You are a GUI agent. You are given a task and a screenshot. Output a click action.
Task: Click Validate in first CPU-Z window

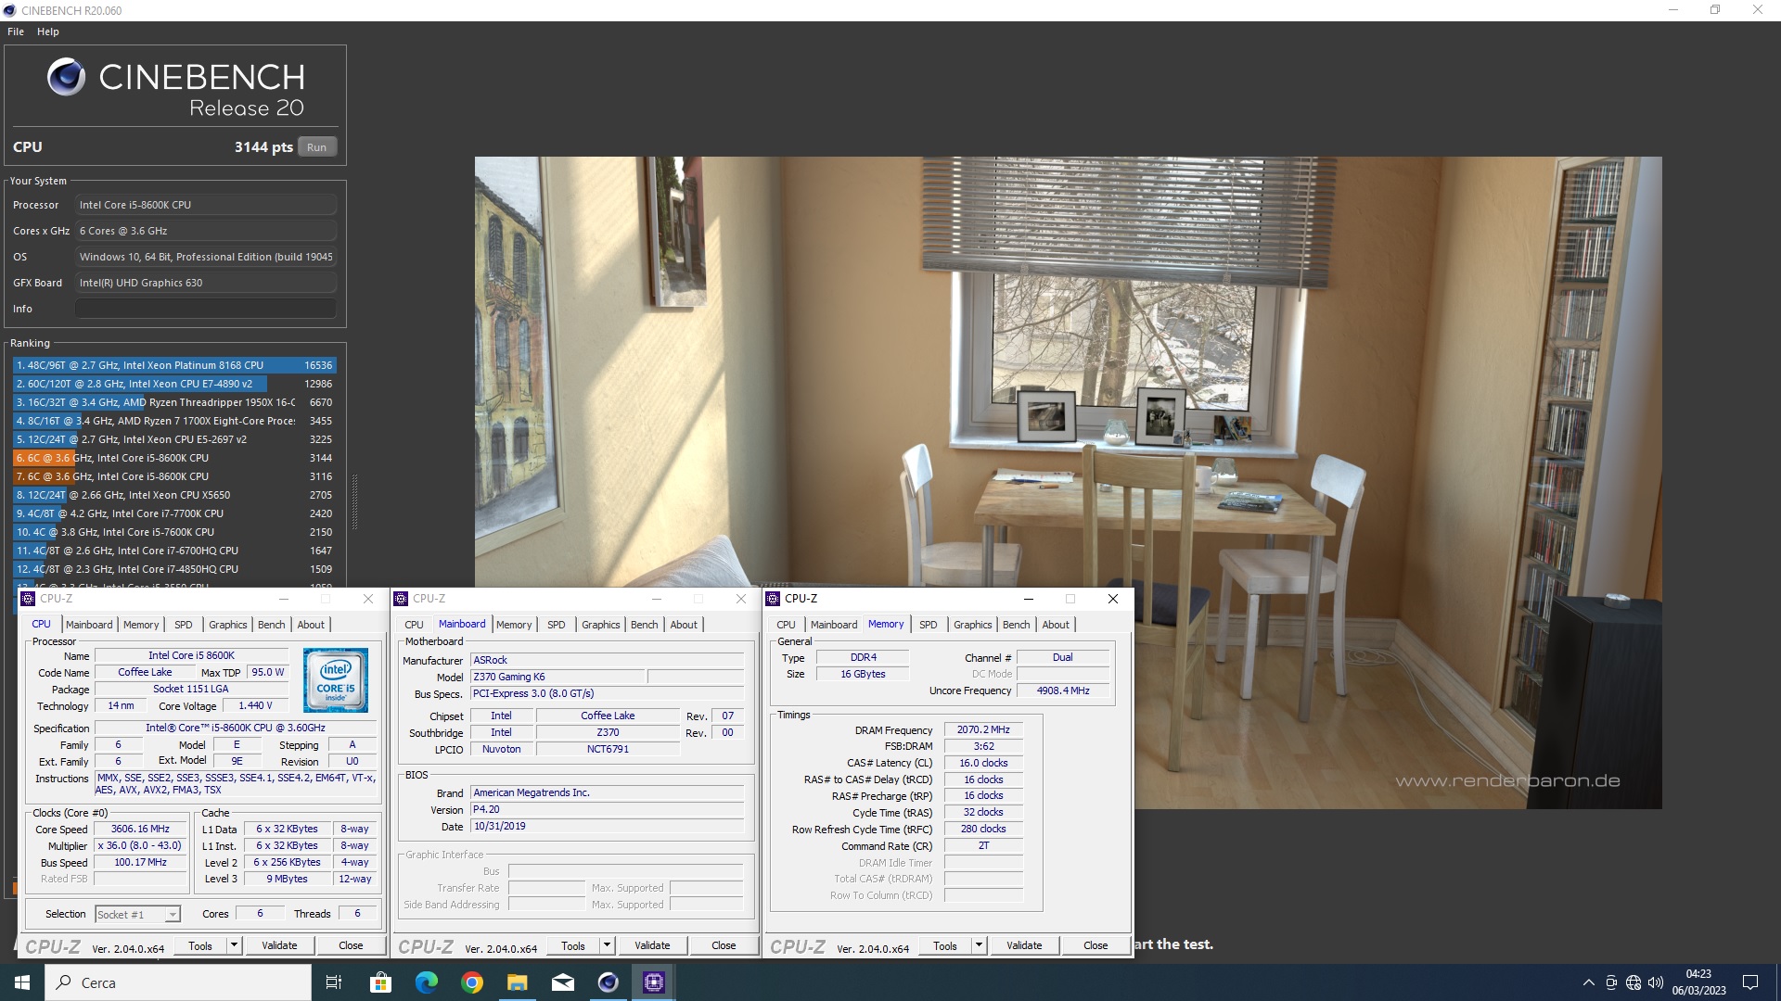click(279, 945)
